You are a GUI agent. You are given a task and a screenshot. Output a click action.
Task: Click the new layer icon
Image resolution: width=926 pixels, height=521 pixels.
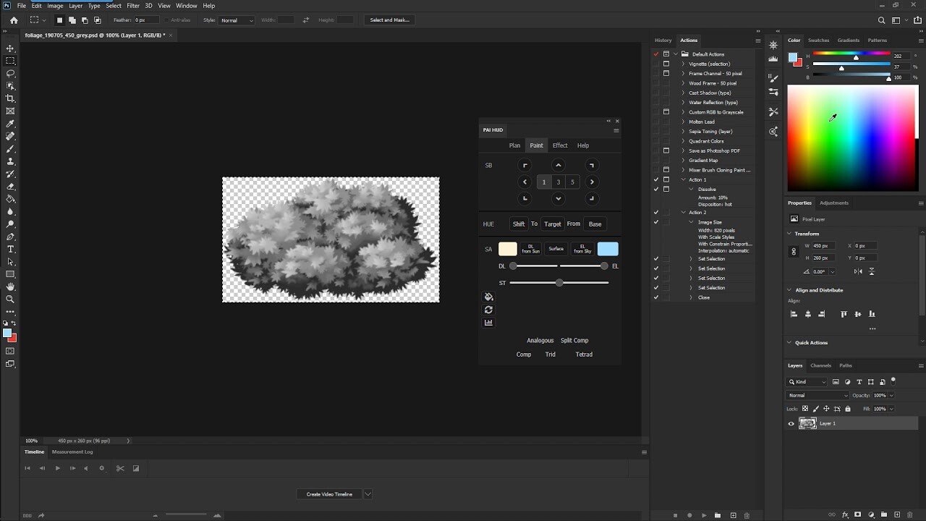pyautogui.click(x=897, y=514)
